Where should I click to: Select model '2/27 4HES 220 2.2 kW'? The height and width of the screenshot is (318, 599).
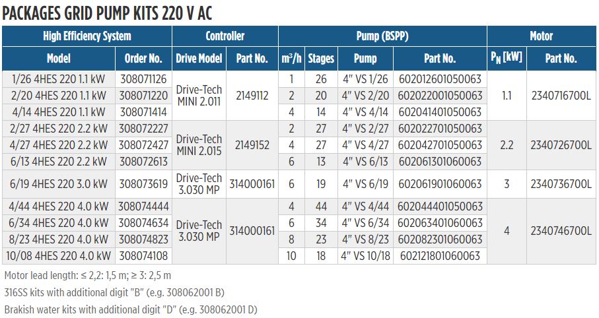pos(59,129)
